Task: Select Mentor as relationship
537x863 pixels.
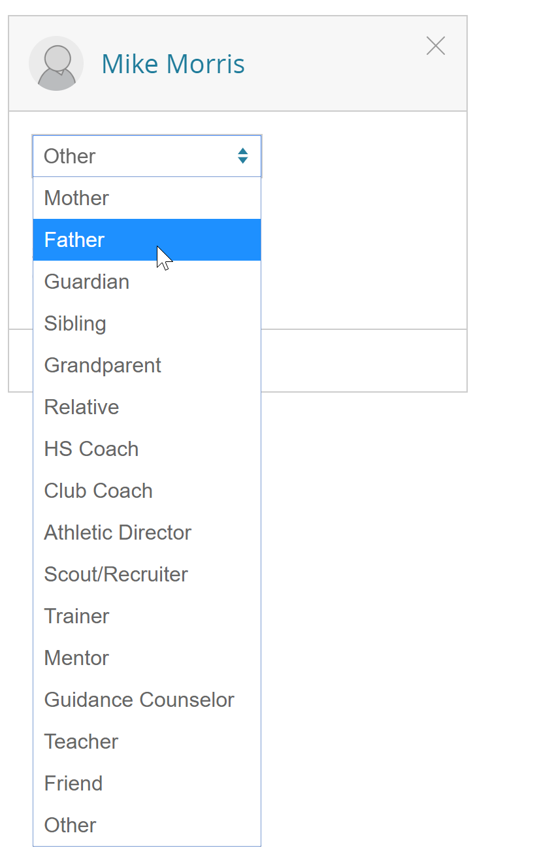Action: click(147, 658)
